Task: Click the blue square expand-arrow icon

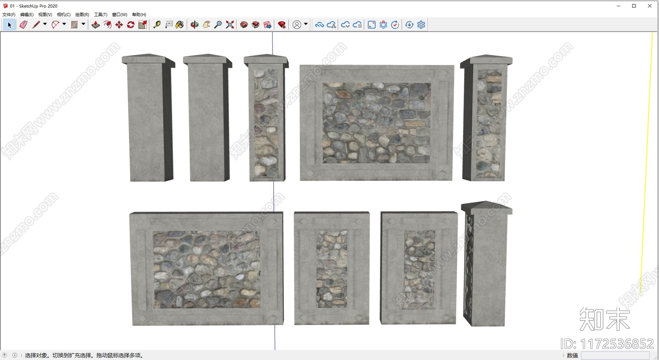Action: [372, 25]
